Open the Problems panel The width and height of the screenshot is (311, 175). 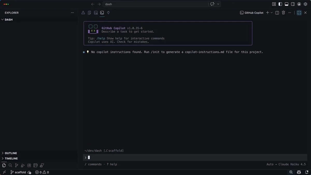pyautogui.click(x=83, y=12)
